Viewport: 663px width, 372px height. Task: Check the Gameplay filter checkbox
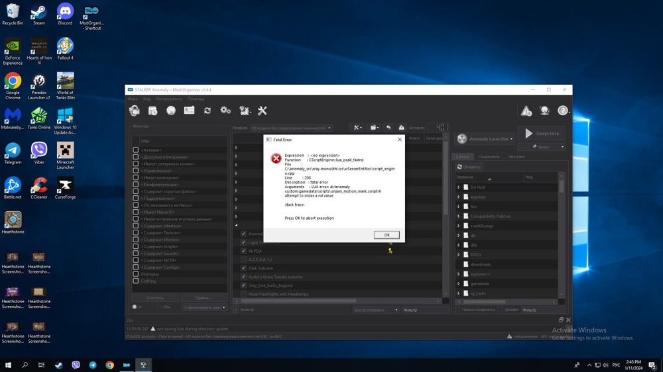point(136,273)
